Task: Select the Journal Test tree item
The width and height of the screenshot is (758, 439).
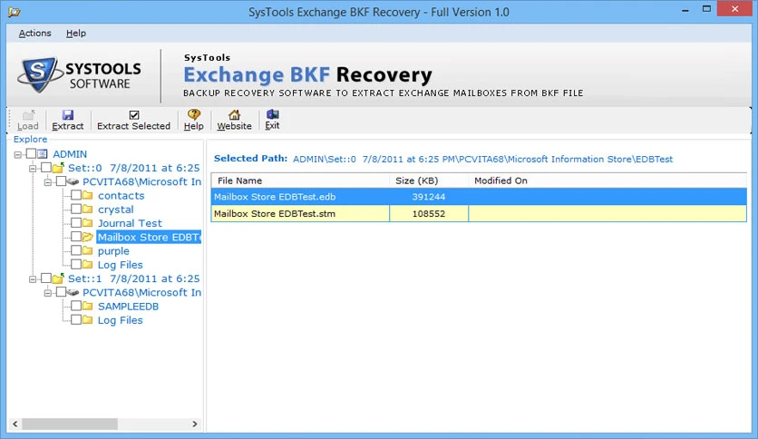Action: (130, 223)
